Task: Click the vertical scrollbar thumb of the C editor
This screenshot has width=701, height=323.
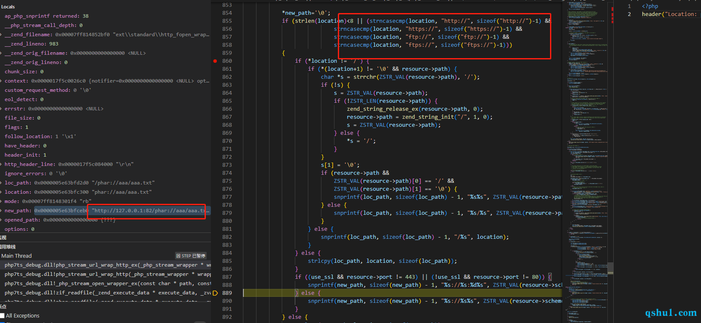Action: (610, 268)
